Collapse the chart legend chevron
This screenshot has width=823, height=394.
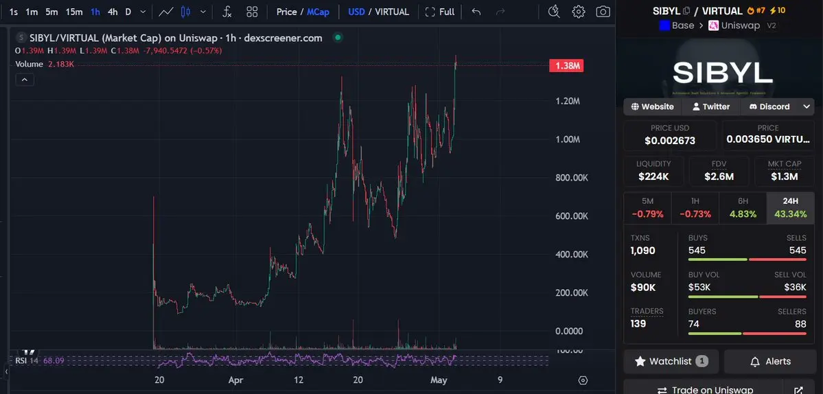(25, 80)
